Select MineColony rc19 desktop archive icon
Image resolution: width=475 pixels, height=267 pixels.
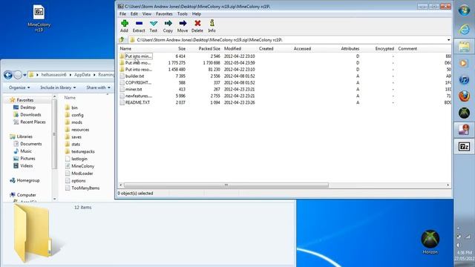click(x=39, y=18)
